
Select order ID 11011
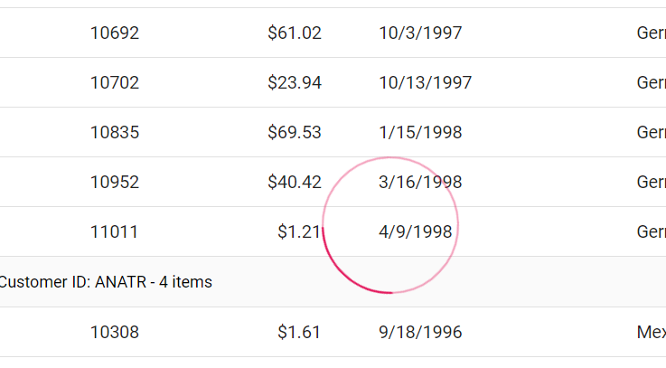tap(114, 232)
